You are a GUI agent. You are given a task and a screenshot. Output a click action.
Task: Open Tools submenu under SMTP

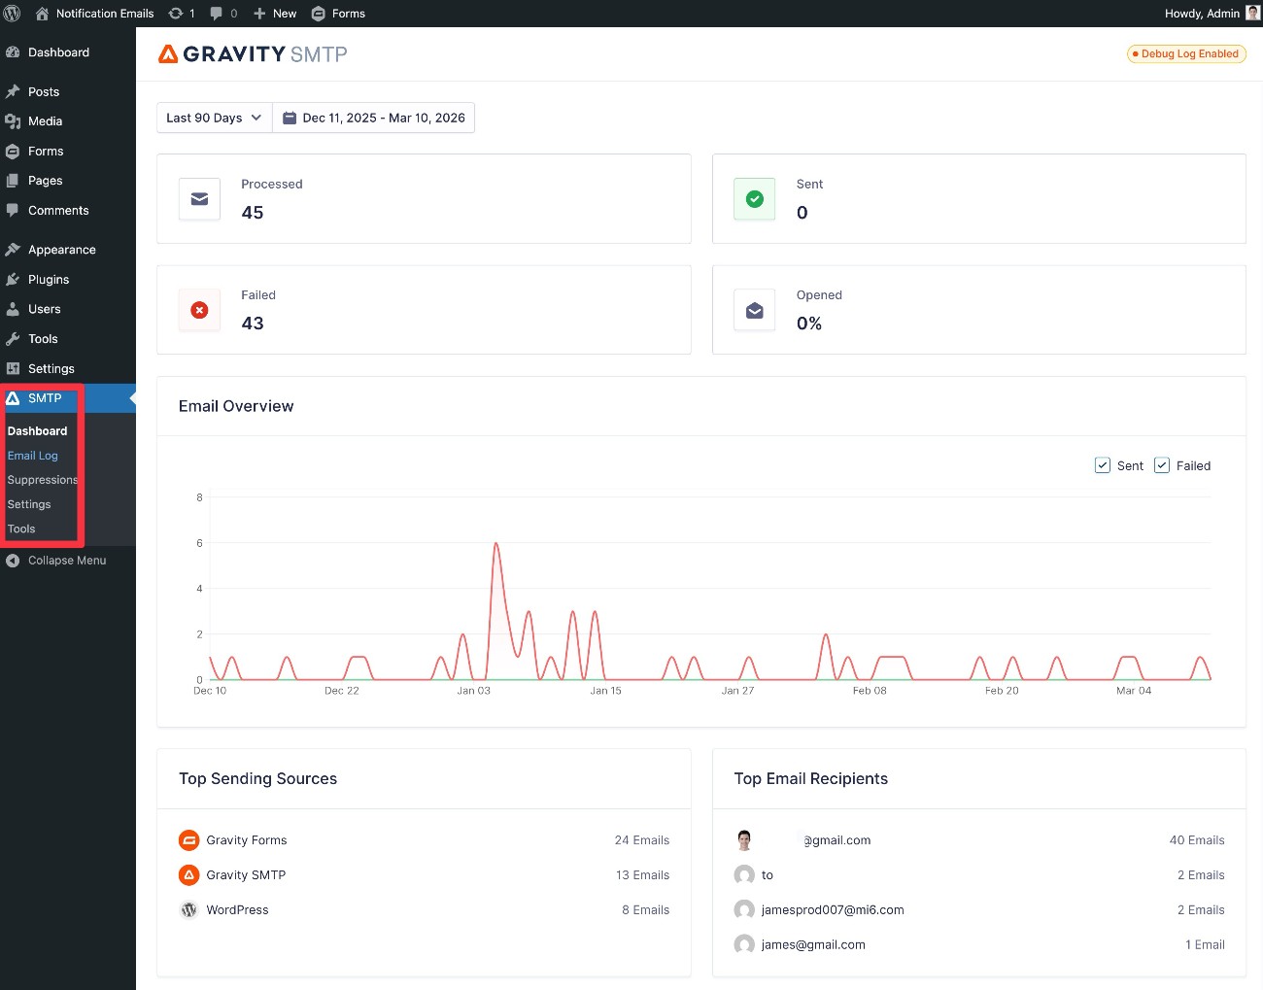(21, 529)
